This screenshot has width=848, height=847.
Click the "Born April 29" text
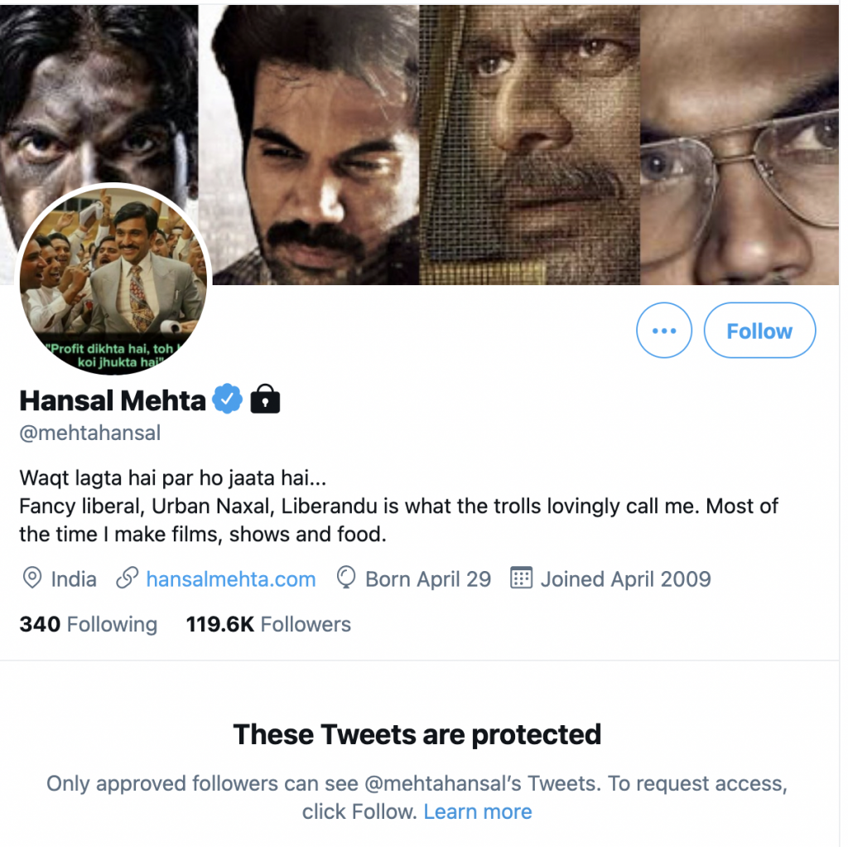428,578
